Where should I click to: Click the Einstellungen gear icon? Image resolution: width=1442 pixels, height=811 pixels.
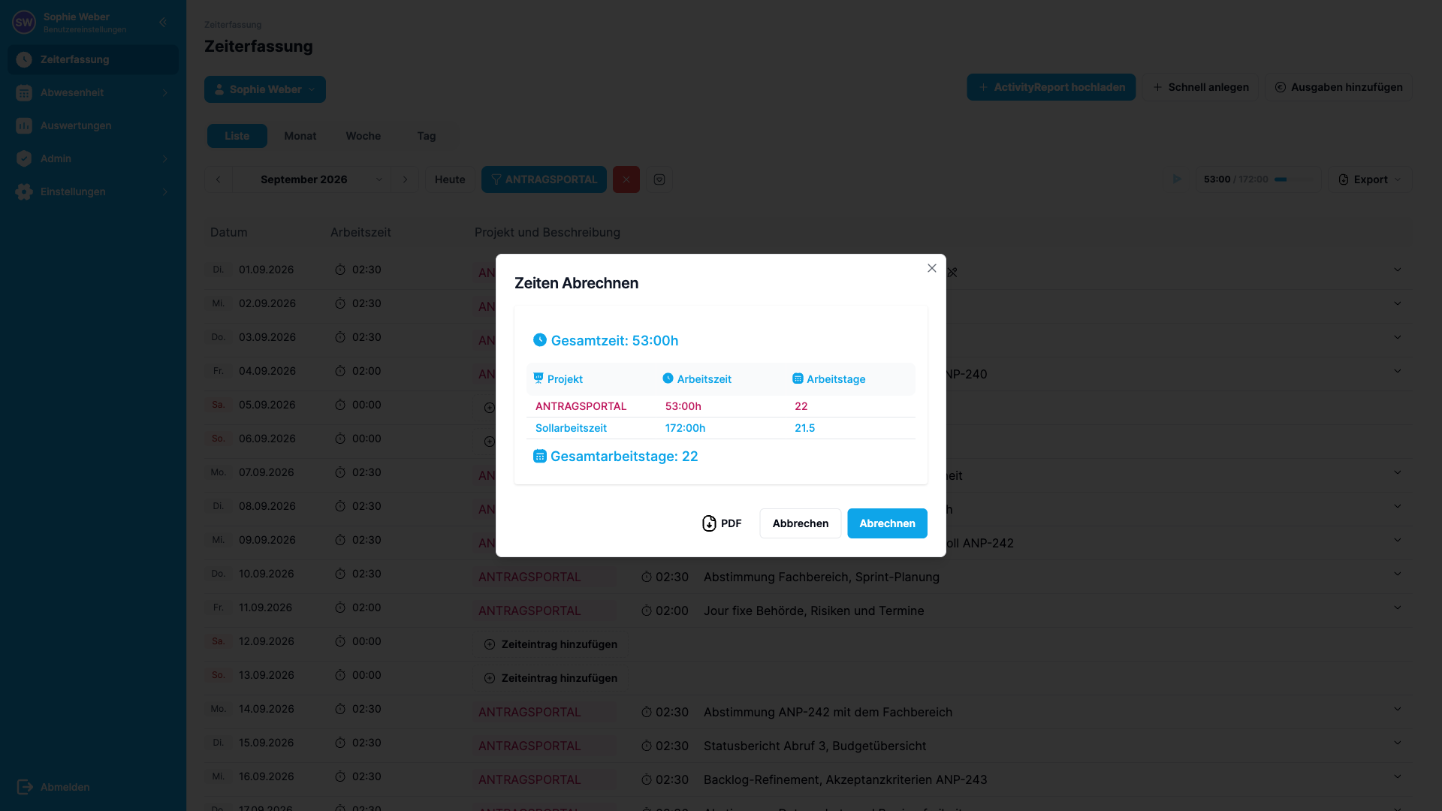tap(24, 191)
